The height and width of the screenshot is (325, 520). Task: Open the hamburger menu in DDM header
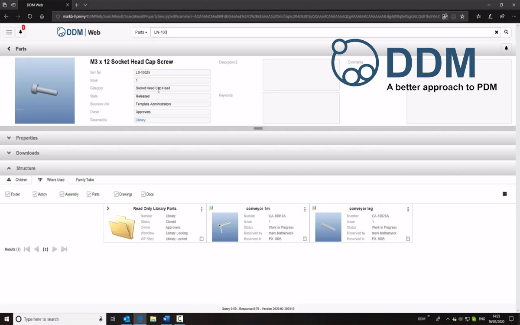pyautogui.click(x=9, y=32)
